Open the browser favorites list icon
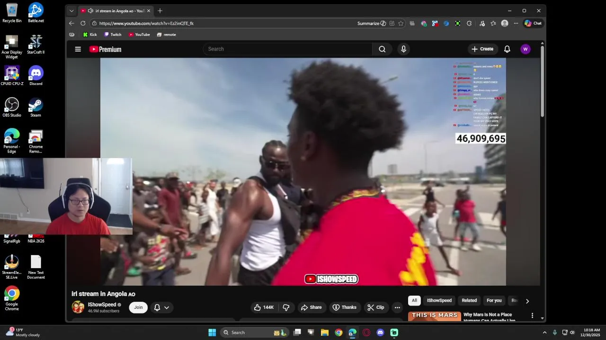The image size is (606, 340). [x=493, y=23]
